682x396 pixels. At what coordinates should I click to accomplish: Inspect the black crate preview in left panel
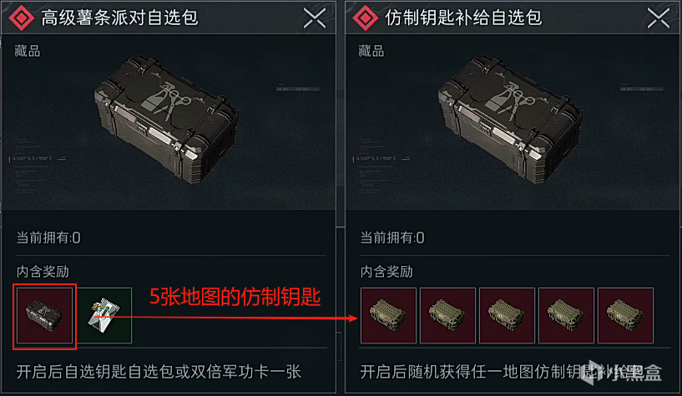[167, 119]
